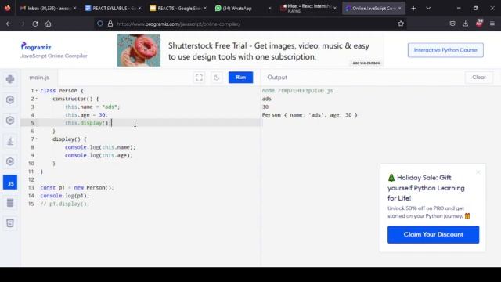Collapse the display method fold arrow on line 7
Screen dimensions: 501x282
click(37, 139)
